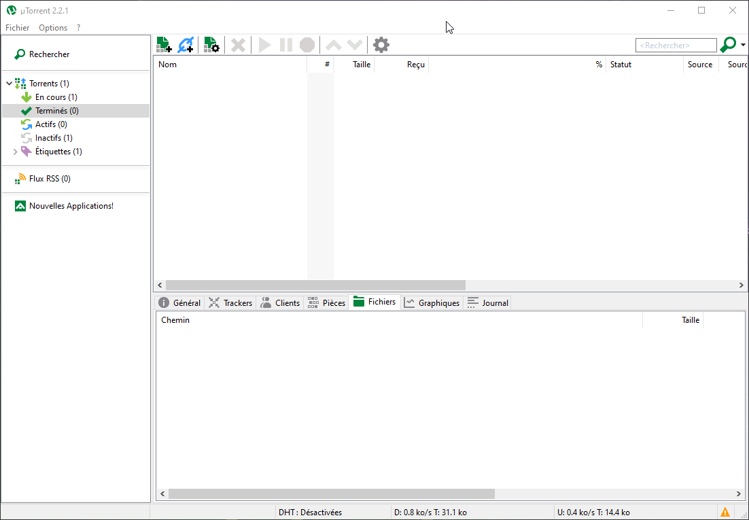Select Rechercher in the sidebar
749x520 pixels.
coord(49,54)
